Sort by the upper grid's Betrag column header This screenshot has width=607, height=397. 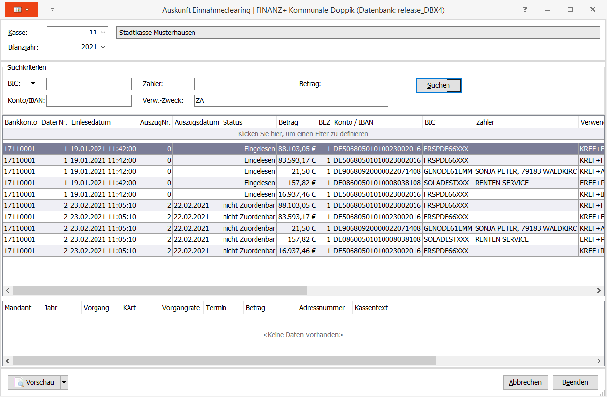(296, 122)
